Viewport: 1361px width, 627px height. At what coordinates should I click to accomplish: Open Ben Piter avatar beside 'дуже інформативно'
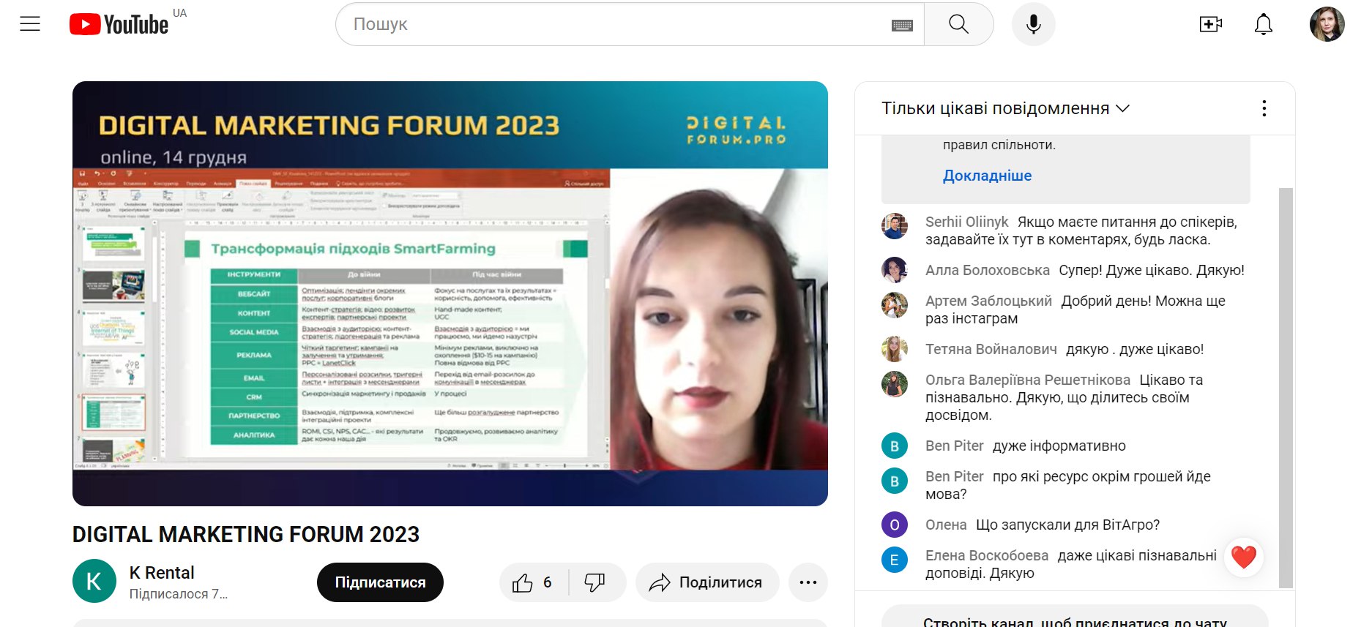click(x=894, y=446)
